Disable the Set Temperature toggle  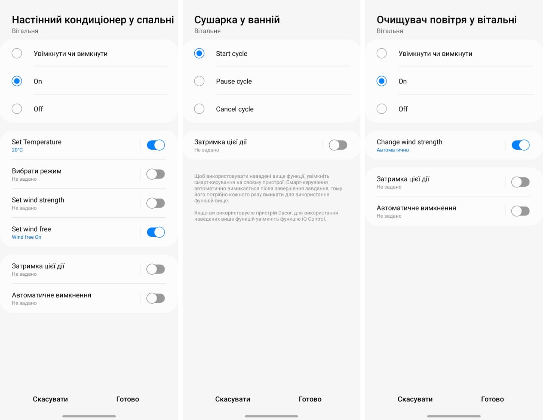pyautogui.click(x=156, y=145)
